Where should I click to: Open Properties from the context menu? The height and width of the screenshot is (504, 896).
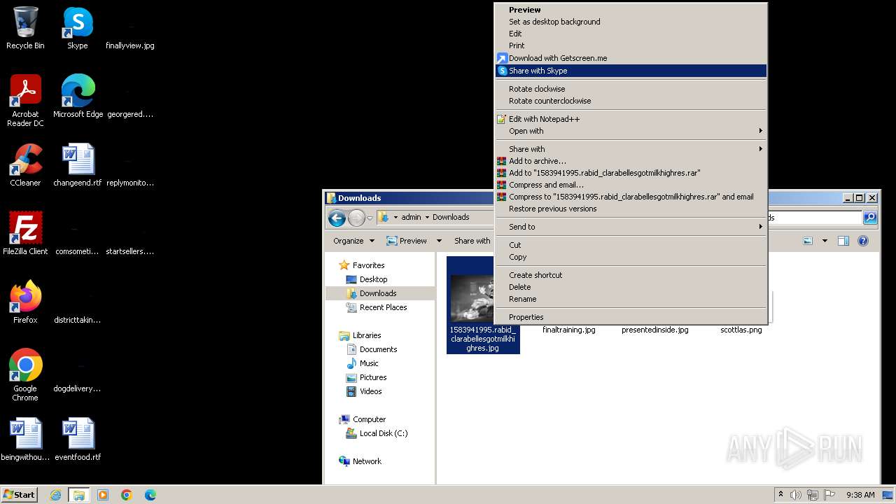tap(631, 317)
